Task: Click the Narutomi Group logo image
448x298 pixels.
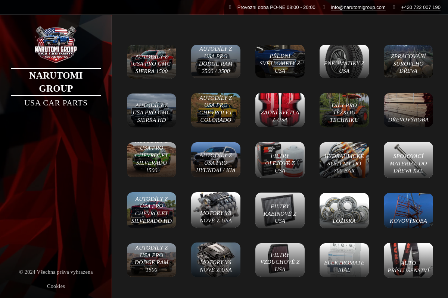Action: pyautogui.click(x=56, y=45)
